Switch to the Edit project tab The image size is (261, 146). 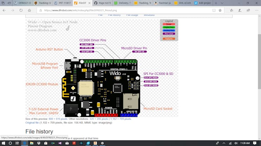[x=203, y=3]
